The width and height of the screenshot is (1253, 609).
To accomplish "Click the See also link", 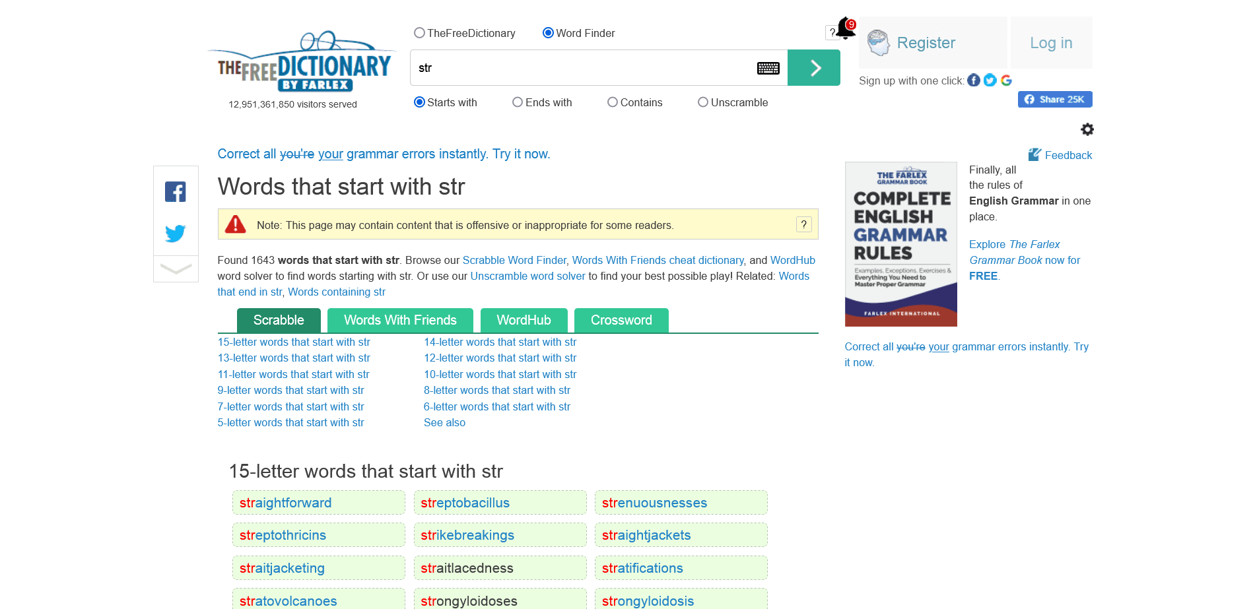I will [x=444, y=422].
